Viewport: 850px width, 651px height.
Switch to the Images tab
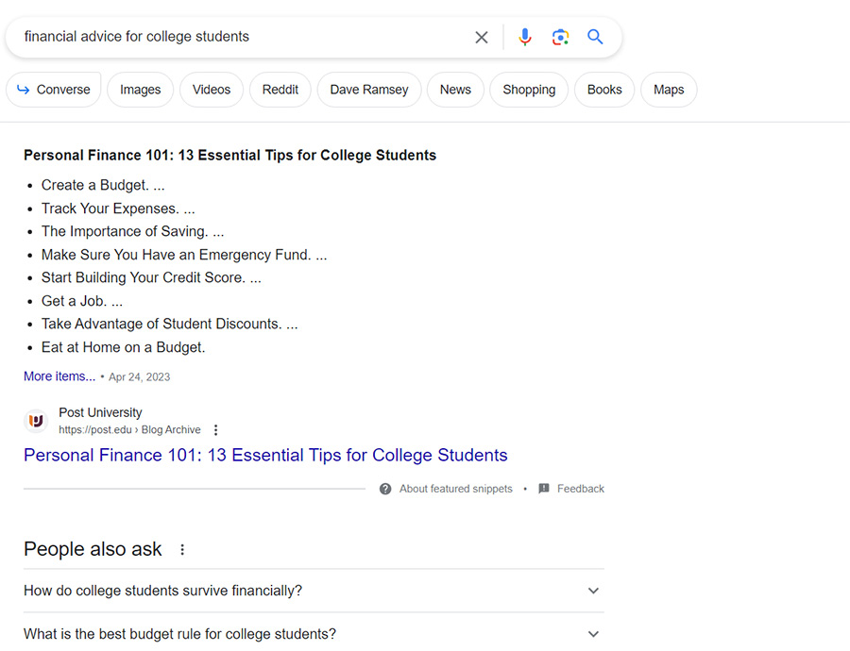point(141,90)
